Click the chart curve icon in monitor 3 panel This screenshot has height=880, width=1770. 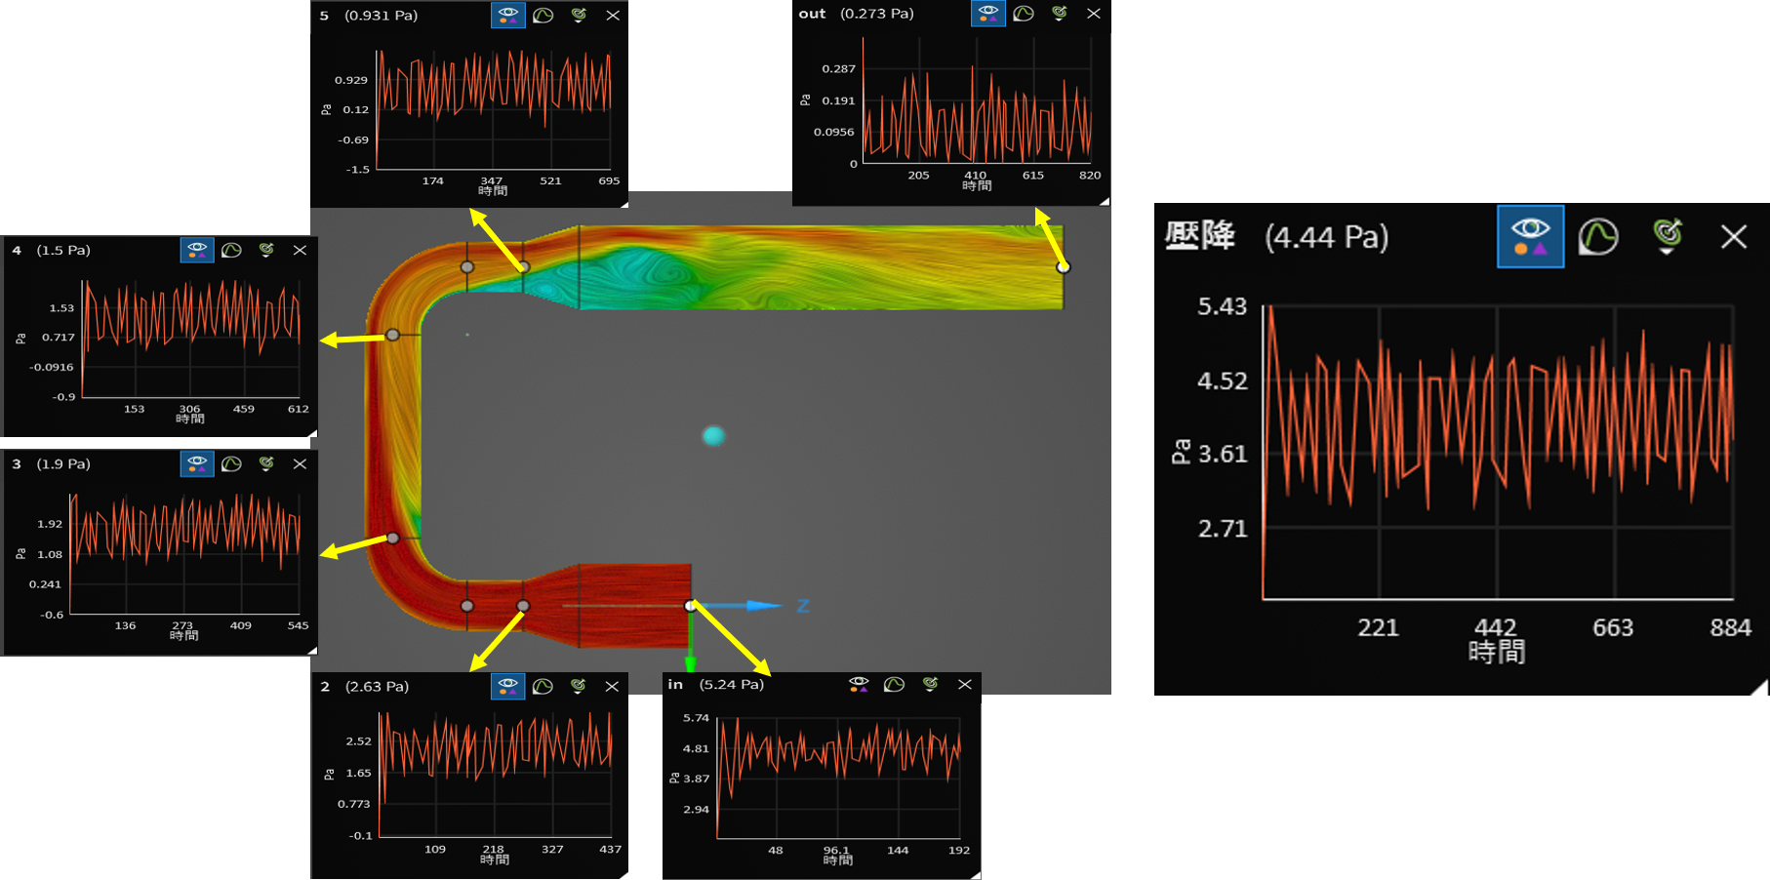pos(231,464)
